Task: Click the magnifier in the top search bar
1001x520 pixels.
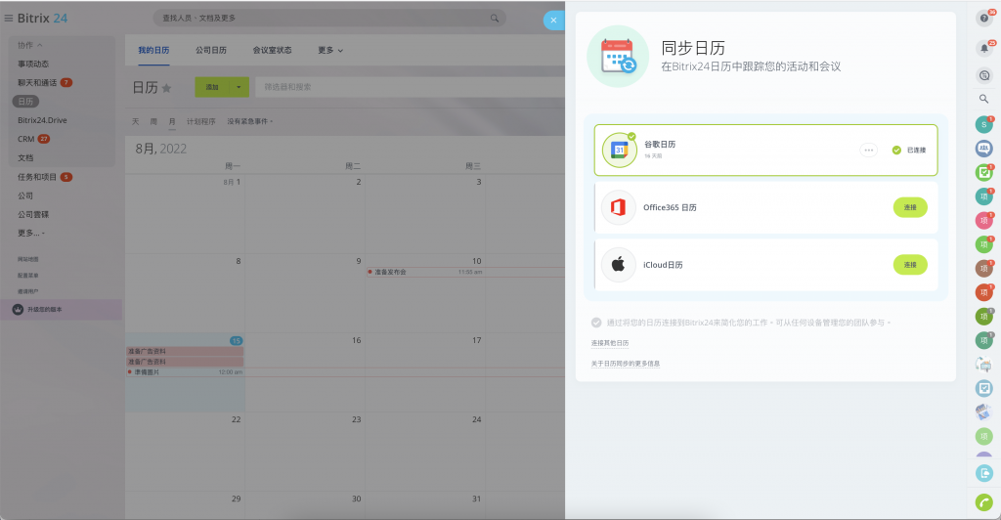Action: point(494,18)
